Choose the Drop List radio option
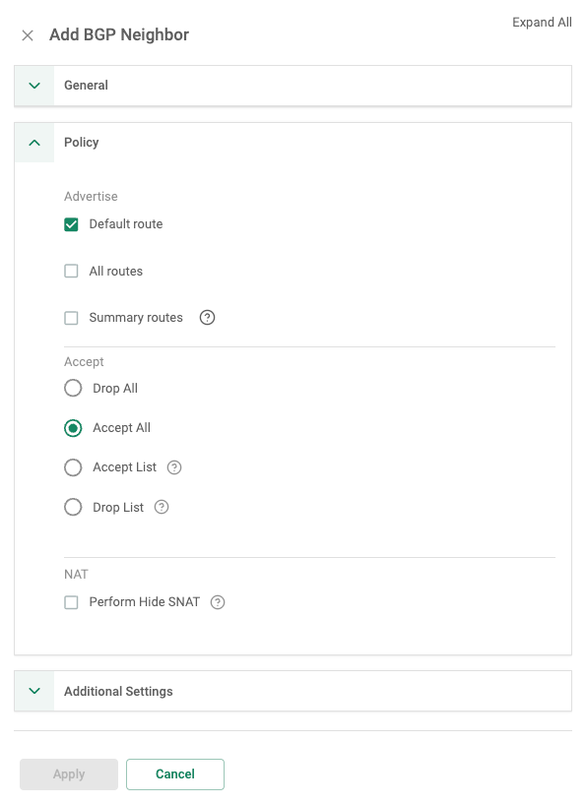 [73, 507]
